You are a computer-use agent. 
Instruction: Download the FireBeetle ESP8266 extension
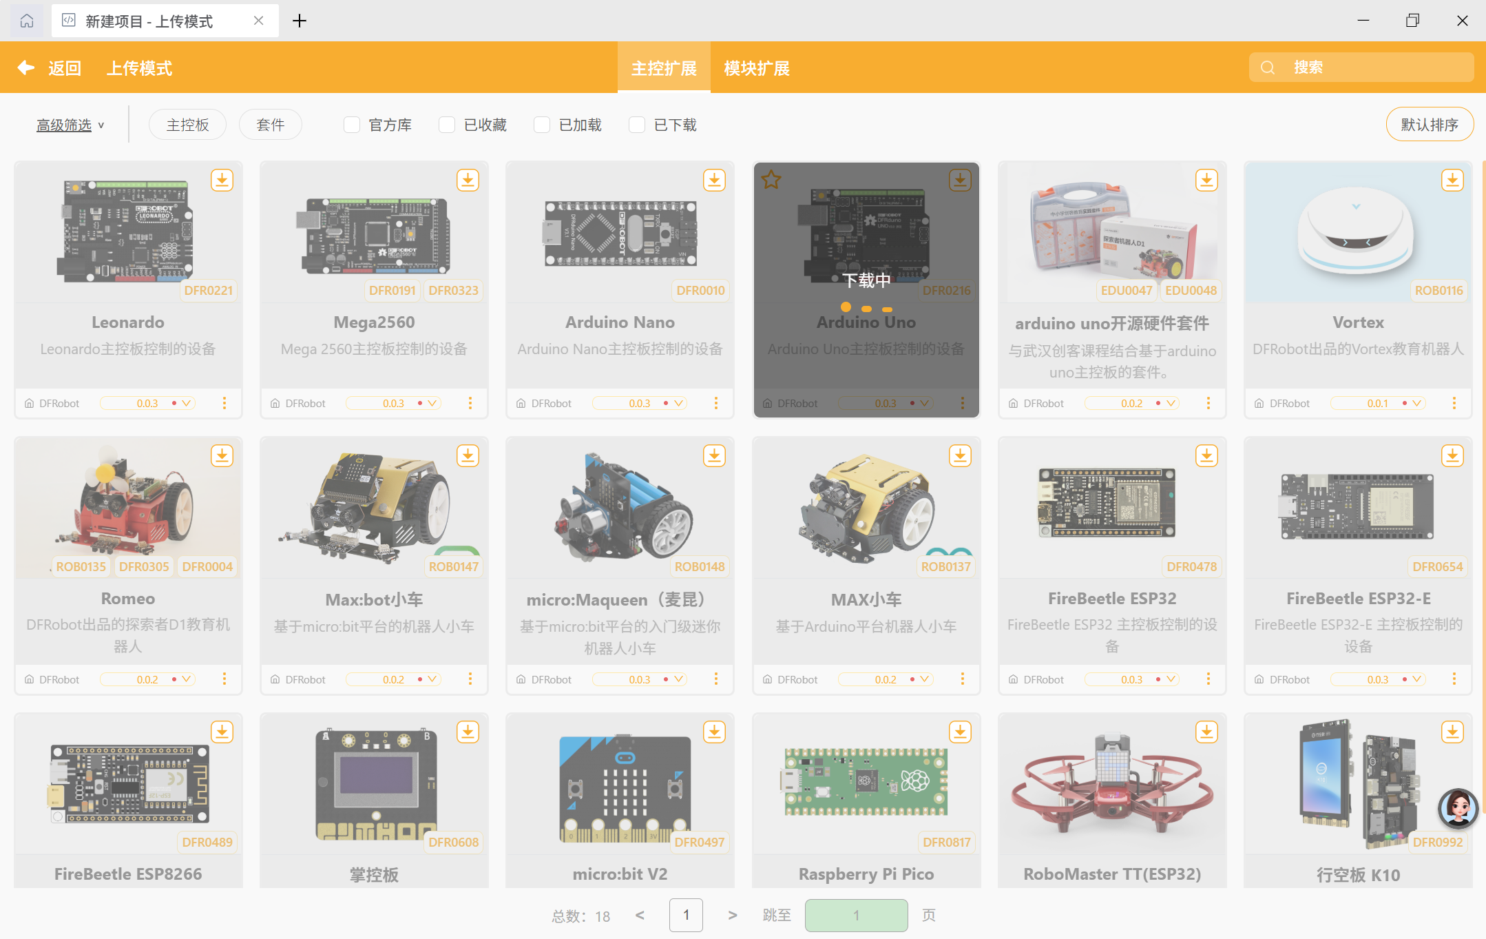(222, 732)
